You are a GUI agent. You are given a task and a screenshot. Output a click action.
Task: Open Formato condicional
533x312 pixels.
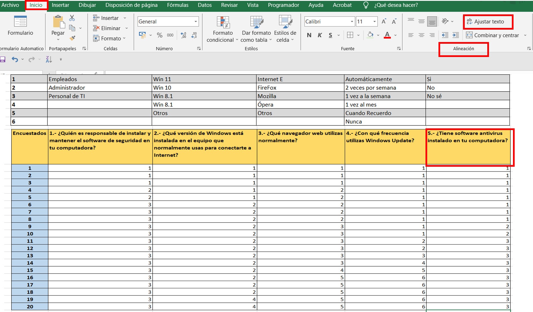pyautogui.click(x=223, y=29)
